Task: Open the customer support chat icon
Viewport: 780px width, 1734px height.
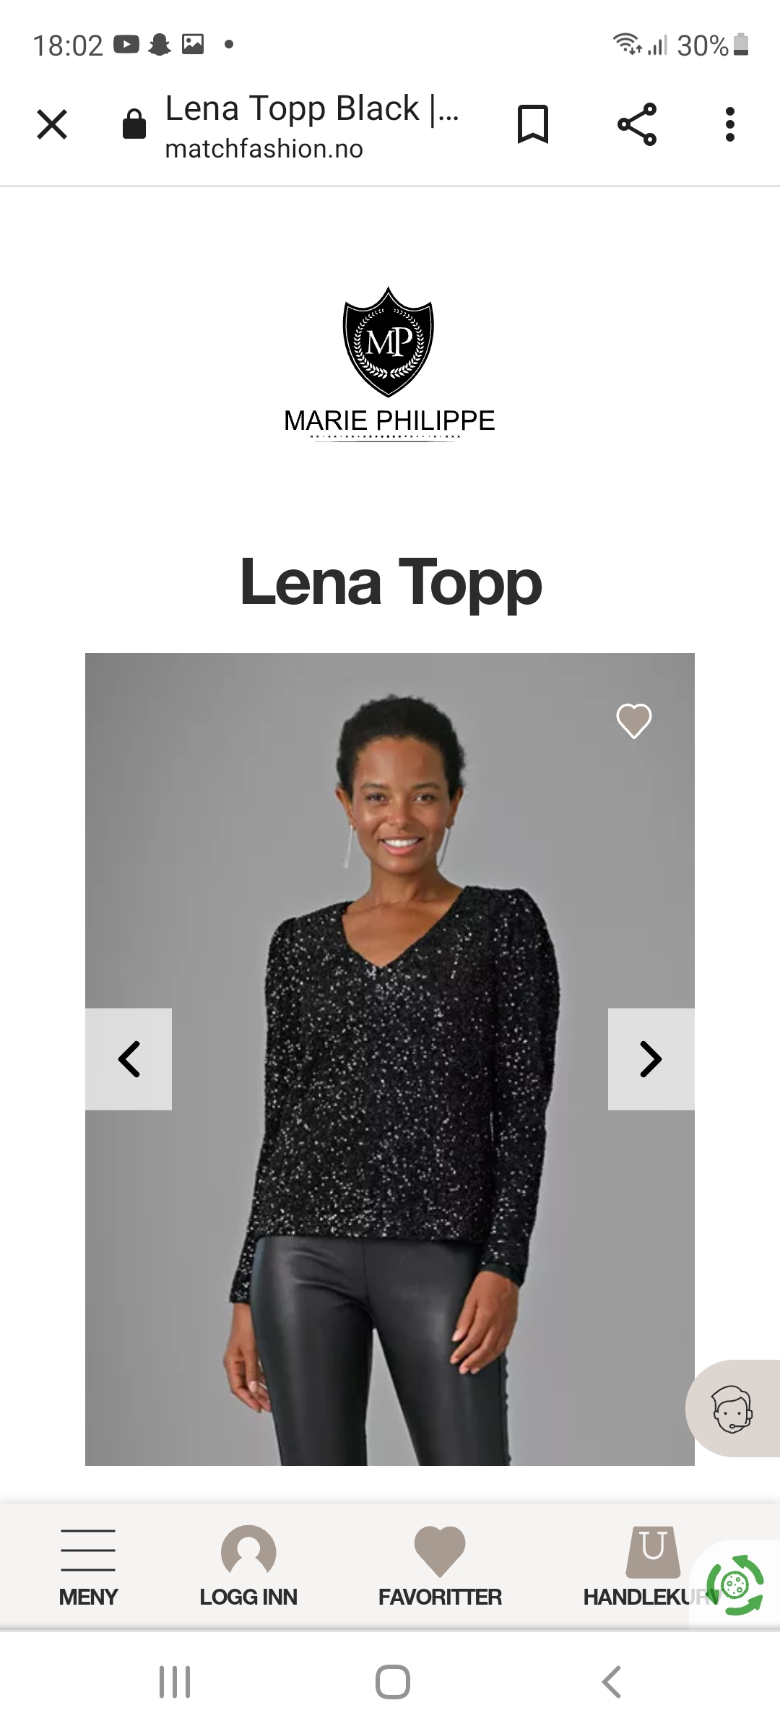Action: point(732,1409)
